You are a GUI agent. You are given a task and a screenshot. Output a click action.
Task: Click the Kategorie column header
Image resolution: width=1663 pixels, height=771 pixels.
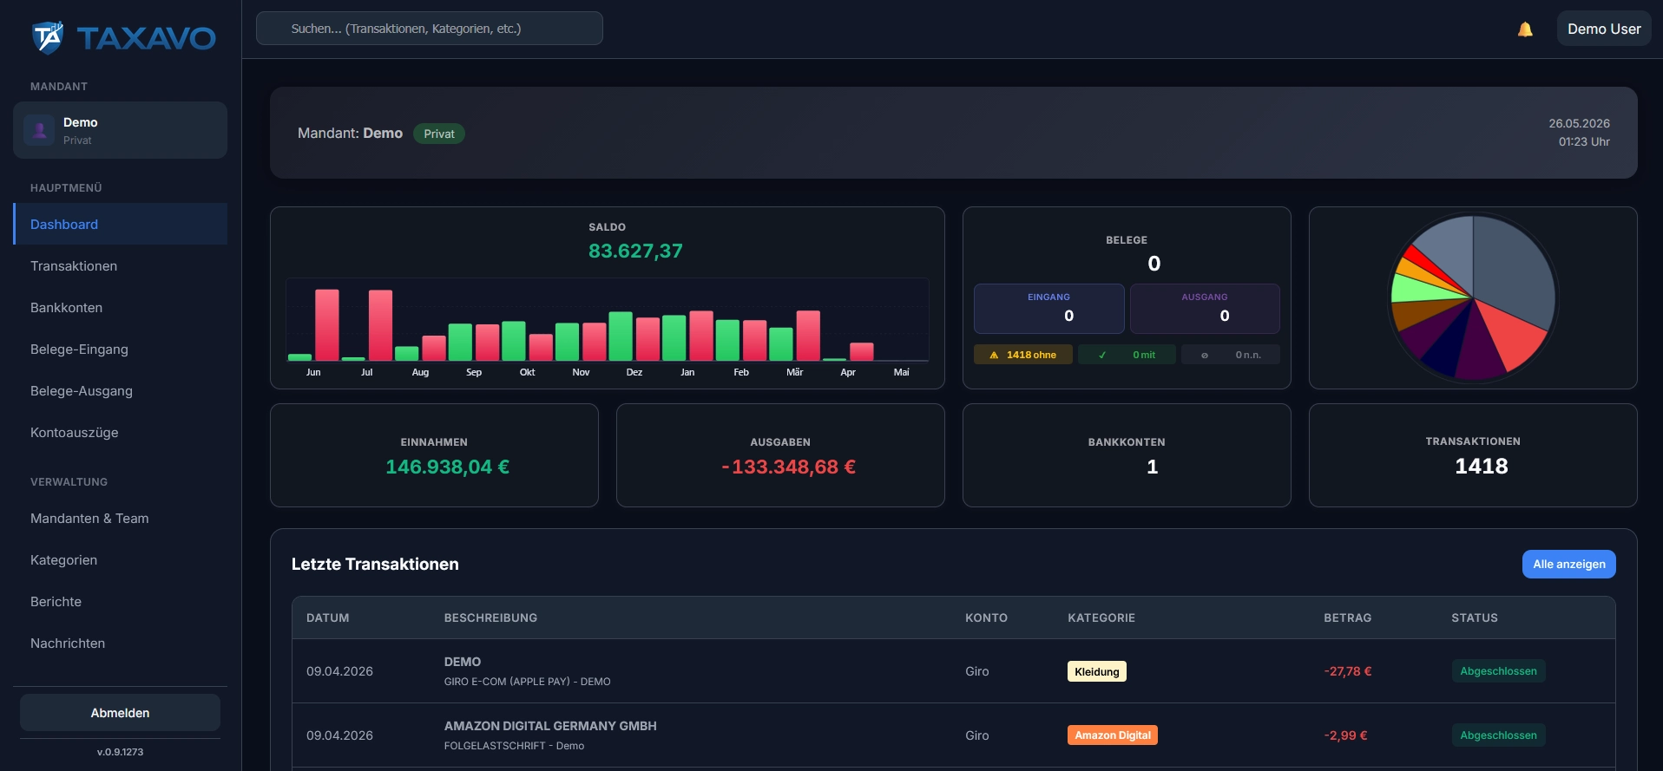coord(1101,618)
